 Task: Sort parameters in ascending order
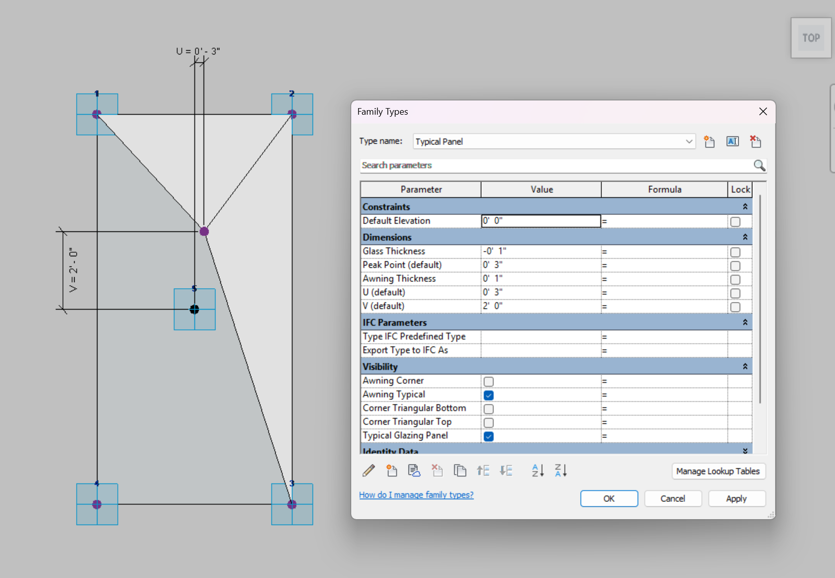point(538,471)
